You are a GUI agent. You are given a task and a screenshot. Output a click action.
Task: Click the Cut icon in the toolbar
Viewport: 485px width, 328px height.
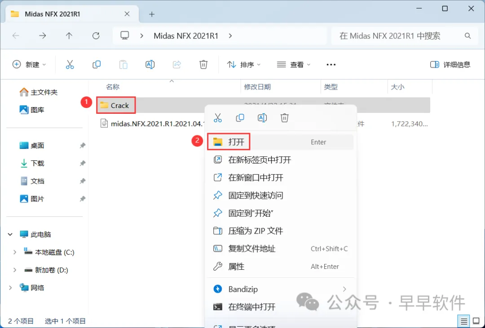click(x=70, y=65)
